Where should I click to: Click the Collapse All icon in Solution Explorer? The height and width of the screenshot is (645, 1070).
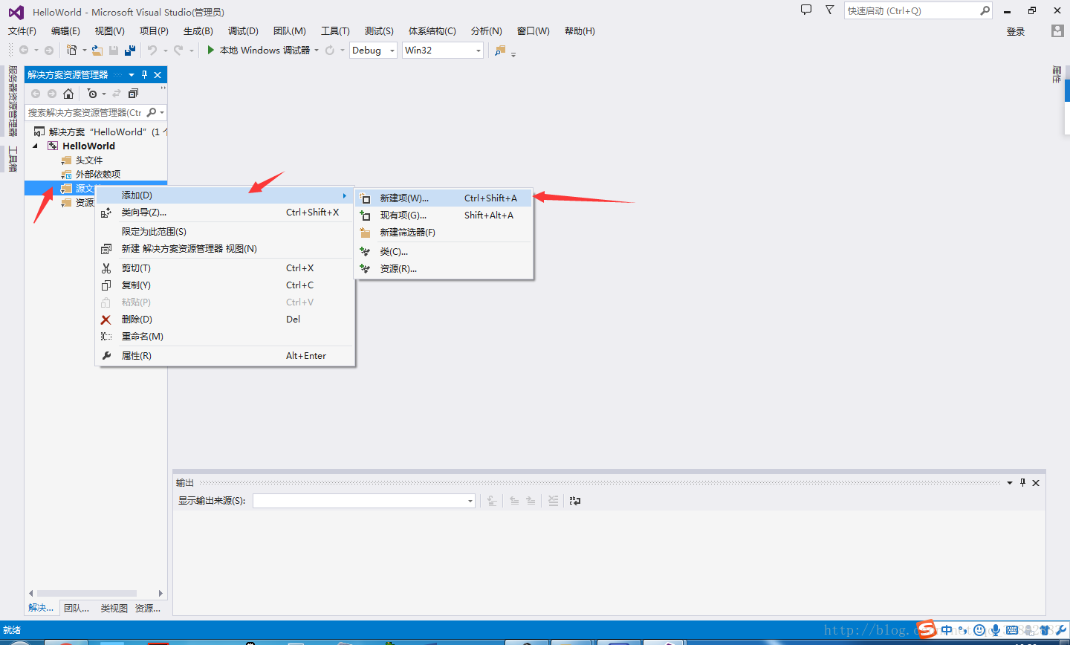coord(133,94)
